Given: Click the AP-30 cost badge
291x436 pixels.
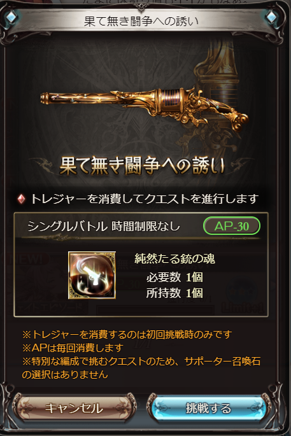Looking at the screenshot, I should [x=232, y=226].
